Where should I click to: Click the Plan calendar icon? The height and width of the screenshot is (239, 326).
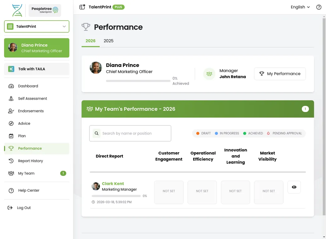point(11,136)
